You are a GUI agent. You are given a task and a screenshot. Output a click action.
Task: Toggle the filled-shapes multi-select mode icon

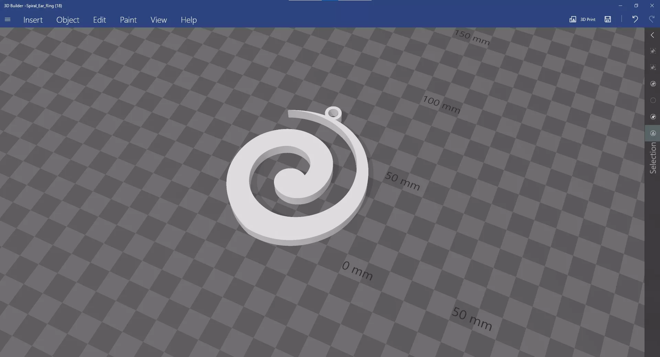click(x=653, y=117)
